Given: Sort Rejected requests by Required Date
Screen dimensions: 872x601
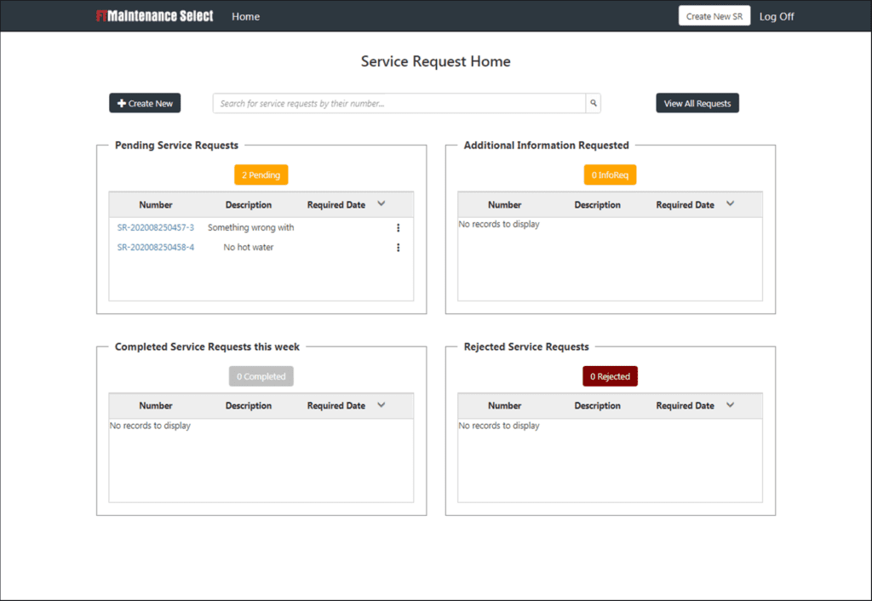Looking at the screenshot, I should [686, 406].
